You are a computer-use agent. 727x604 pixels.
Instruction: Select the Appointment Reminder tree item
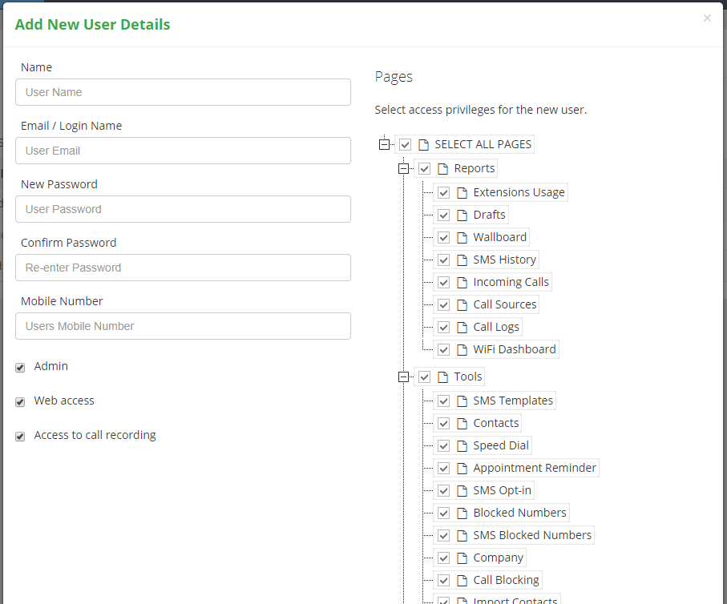pyautogui.click(x=534, y=468)
